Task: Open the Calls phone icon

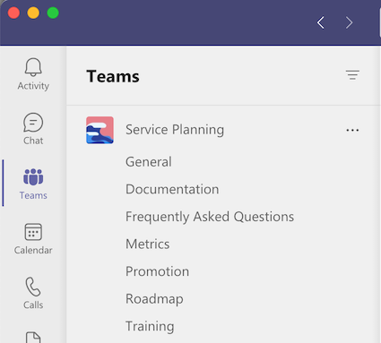Action: 33,287
